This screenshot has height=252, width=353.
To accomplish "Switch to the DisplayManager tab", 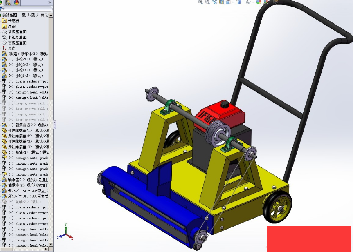I will [x=17, y=2].
